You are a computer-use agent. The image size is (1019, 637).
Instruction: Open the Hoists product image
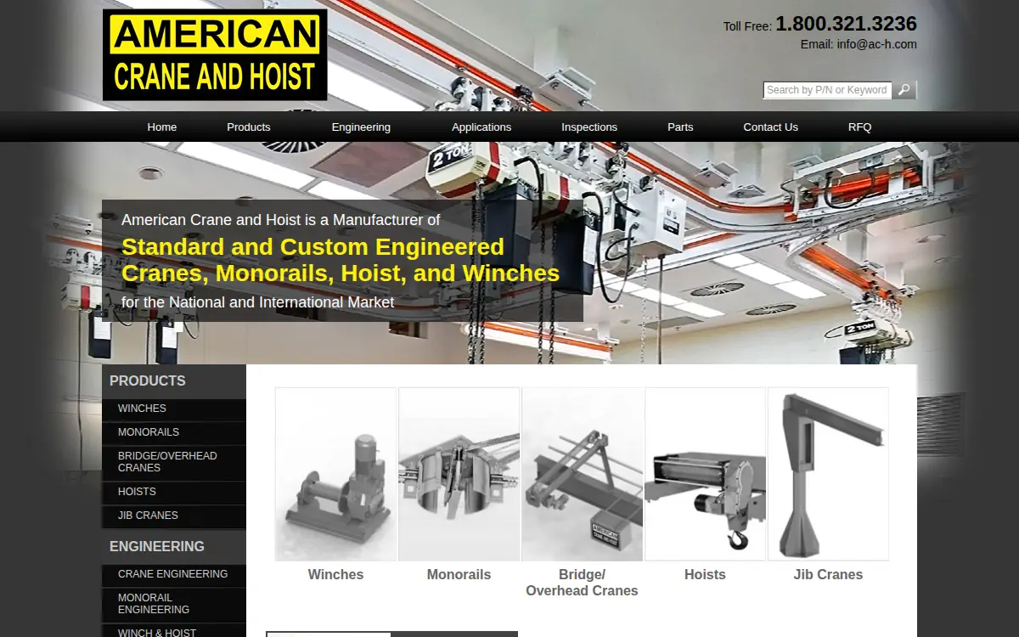[706, 474]
